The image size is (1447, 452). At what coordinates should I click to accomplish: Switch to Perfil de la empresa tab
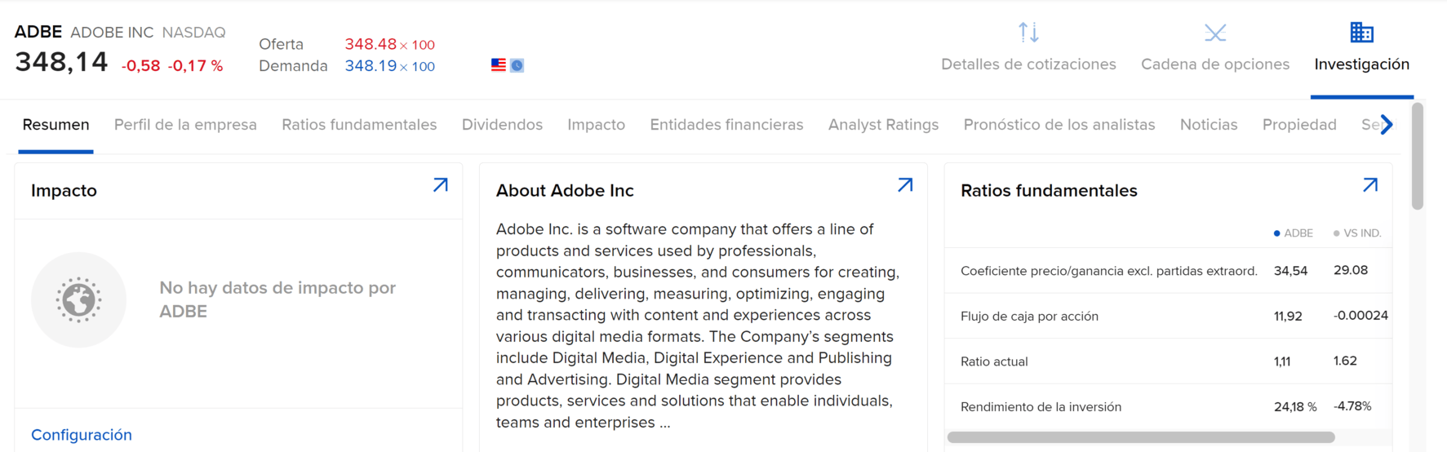[185, 125]
